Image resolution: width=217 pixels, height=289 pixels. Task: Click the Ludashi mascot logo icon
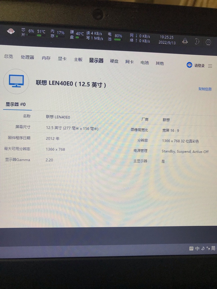pyautogui.click(x=11, y=31)
